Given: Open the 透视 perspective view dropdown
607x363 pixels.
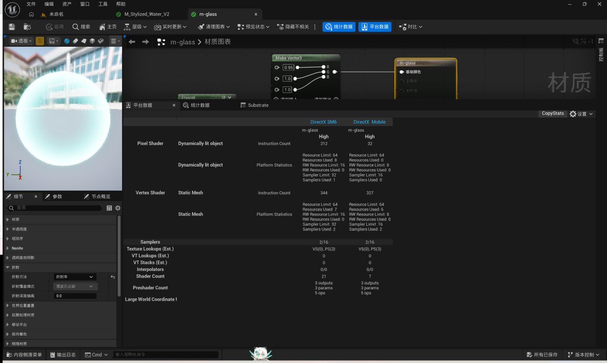Looking at the screenshot, I should point(21,41).
